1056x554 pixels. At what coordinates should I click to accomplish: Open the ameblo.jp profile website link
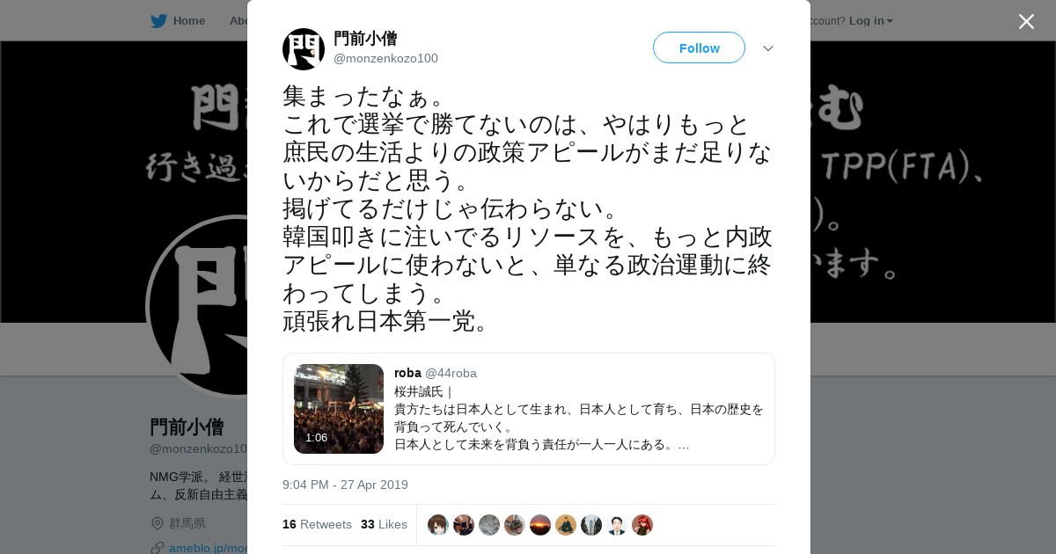point(208,548)
